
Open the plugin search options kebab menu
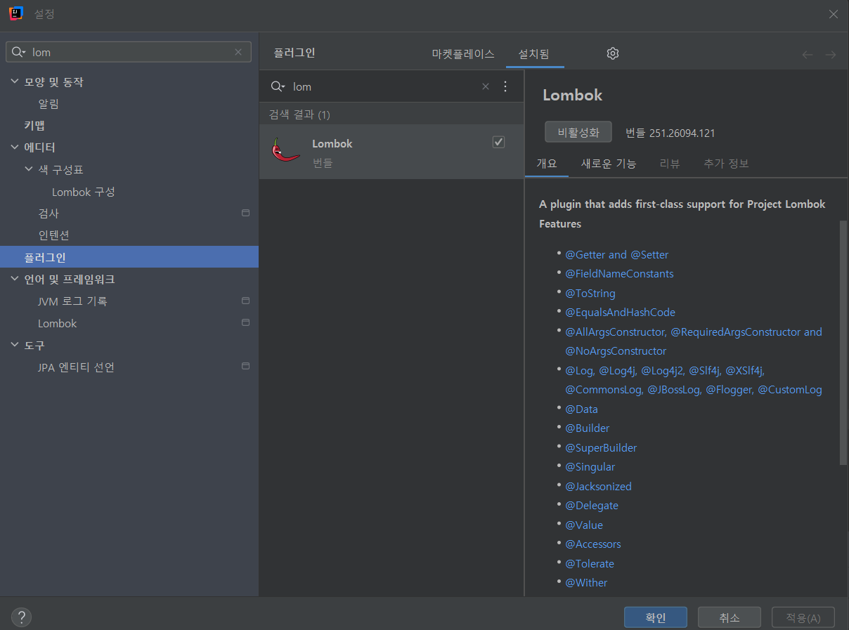(505, 86)
